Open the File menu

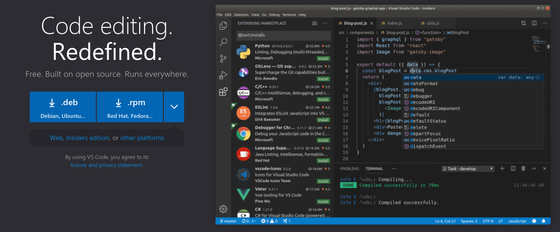click(219, 15)
